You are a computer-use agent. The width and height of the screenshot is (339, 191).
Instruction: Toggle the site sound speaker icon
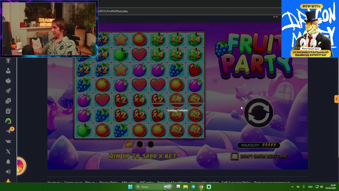(8, 172)
